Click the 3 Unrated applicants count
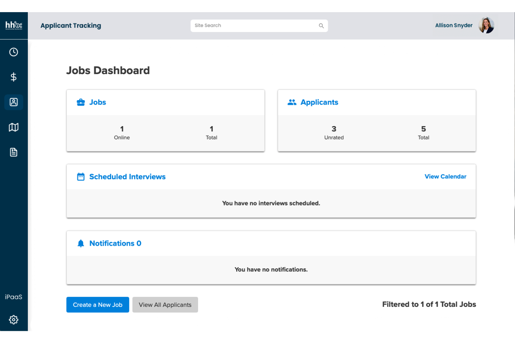Viewport: 515px width, 343px height. click(334, 133)
